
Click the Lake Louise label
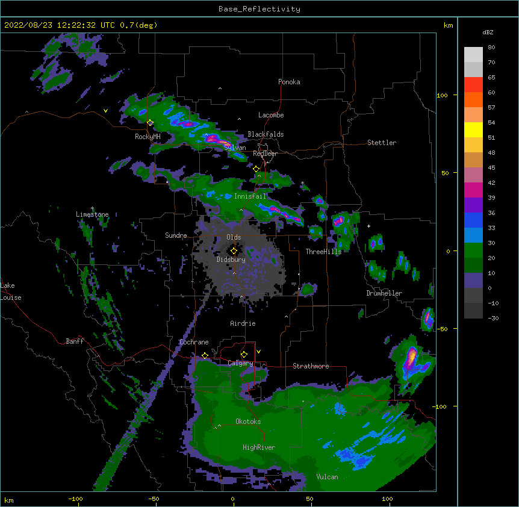pyautogui.click(x=11, y=291)
